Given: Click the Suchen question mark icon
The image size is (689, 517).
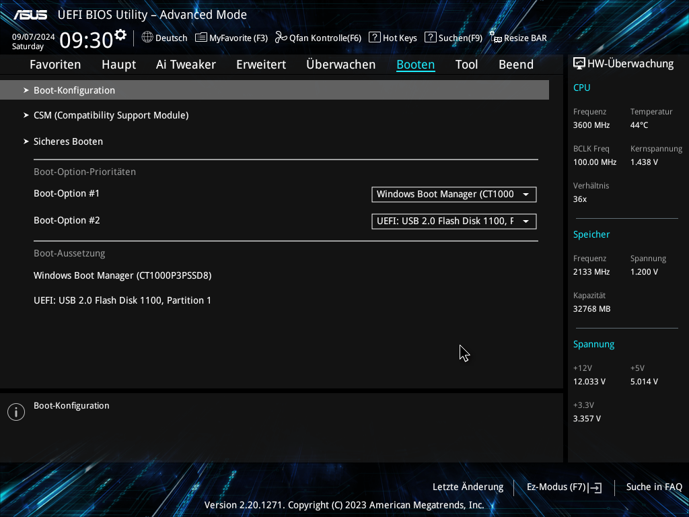Looking at the screenshot, I should point(430,38).
